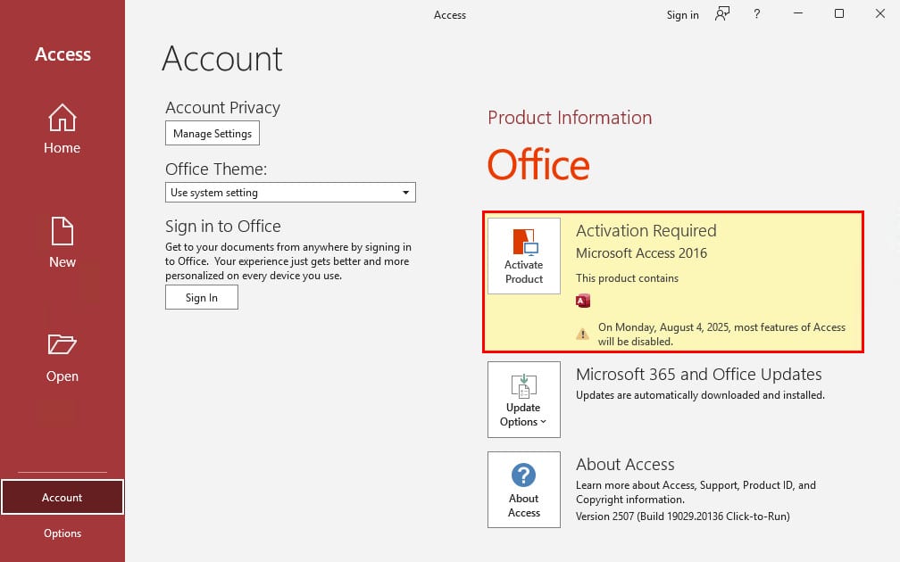
Task: Click the Activation Required heading
Action: (646, 230)
